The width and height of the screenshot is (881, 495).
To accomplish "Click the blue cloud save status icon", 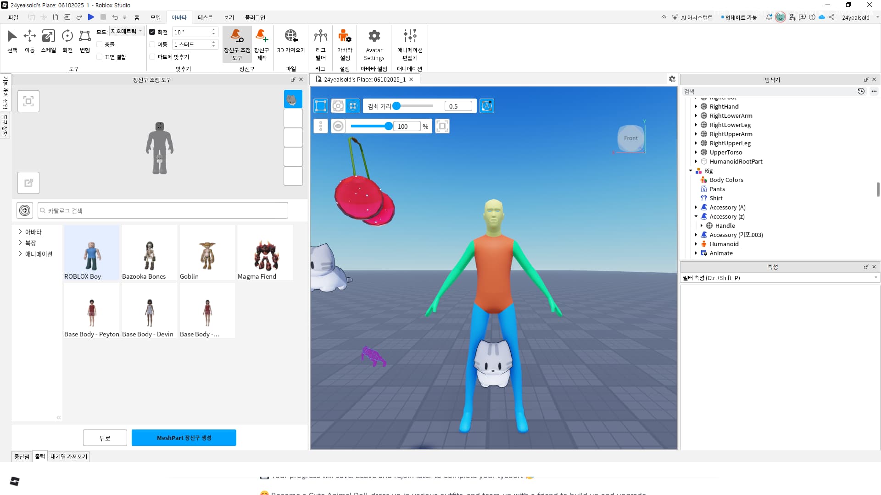I will (822, 17).
